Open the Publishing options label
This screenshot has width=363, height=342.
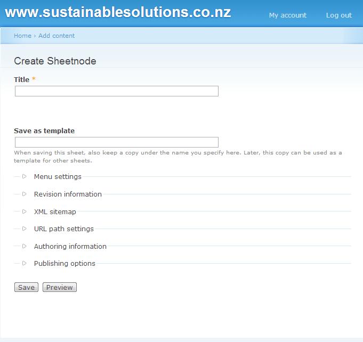point(64,263)
